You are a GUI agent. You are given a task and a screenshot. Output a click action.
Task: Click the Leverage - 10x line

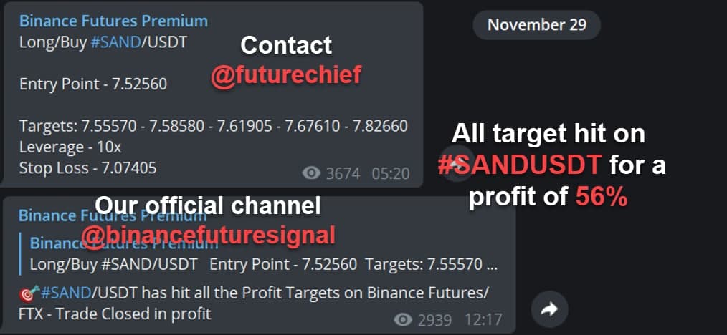tap(70, 147)
